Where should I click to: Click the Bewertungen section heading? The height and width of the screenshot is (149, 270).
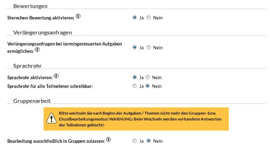point(30,6)
